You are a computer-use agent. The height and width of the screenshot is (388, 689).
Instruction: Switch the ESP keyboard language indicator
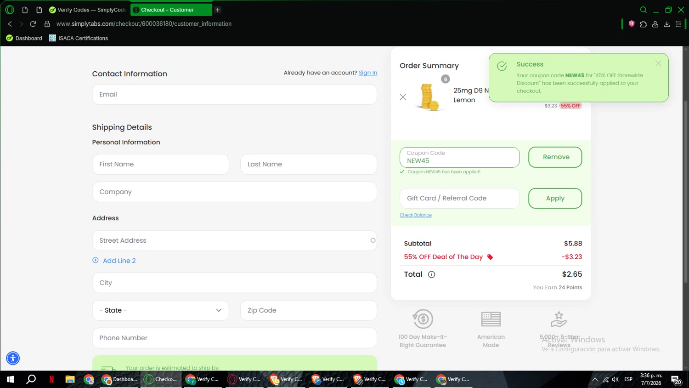(x=628, y=379)
